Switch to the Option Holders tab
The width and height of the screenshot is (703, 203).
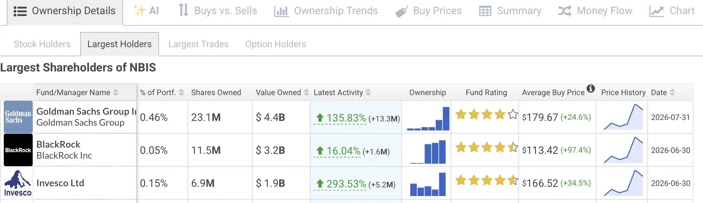point(276,44)
